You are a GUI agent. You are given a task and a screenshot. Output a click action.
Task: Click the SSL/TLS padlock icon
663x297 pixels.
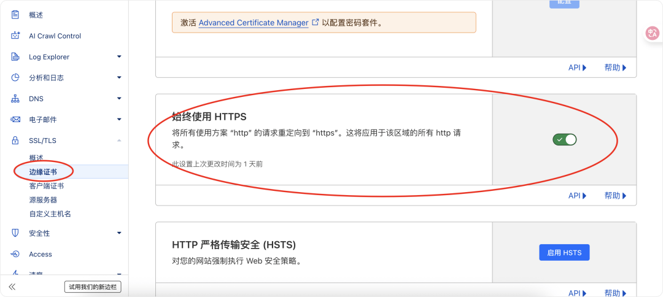15,141
